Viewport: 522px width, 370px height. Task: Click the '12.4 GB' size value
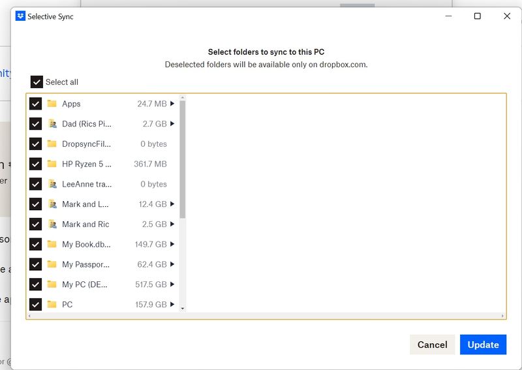coord(153,204)
